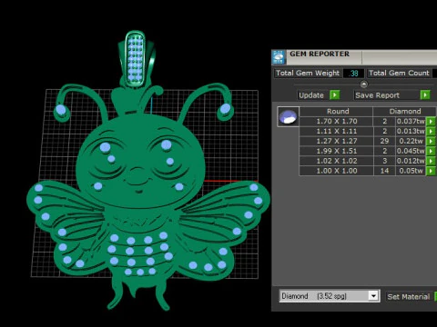437x327 pixels.
Task: Click the Total Gem Weight label
Action: 308,73
